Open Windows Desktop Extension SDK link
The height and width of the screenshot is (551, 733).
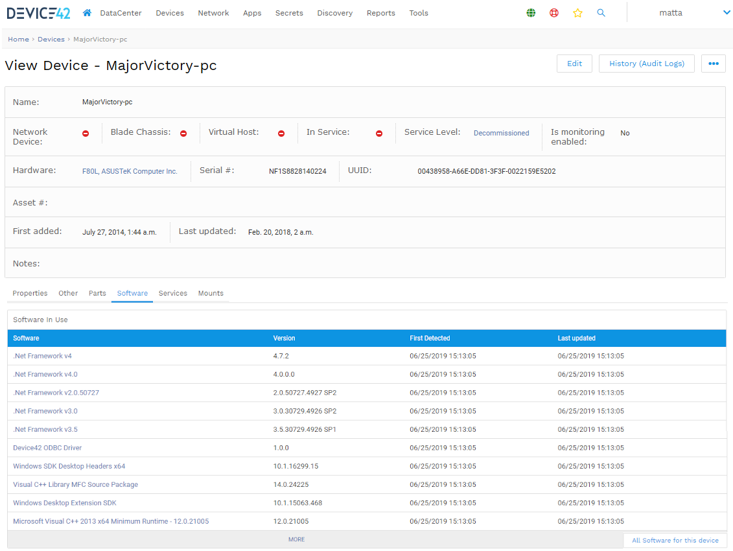tap(65, 503)
